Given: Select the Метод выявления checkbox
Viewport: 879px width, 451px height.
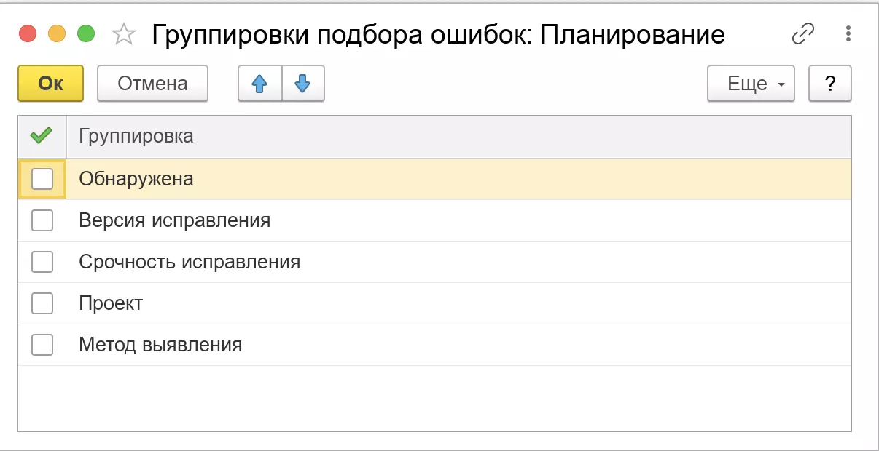Looking at the screenshot, I should (42, 345).
